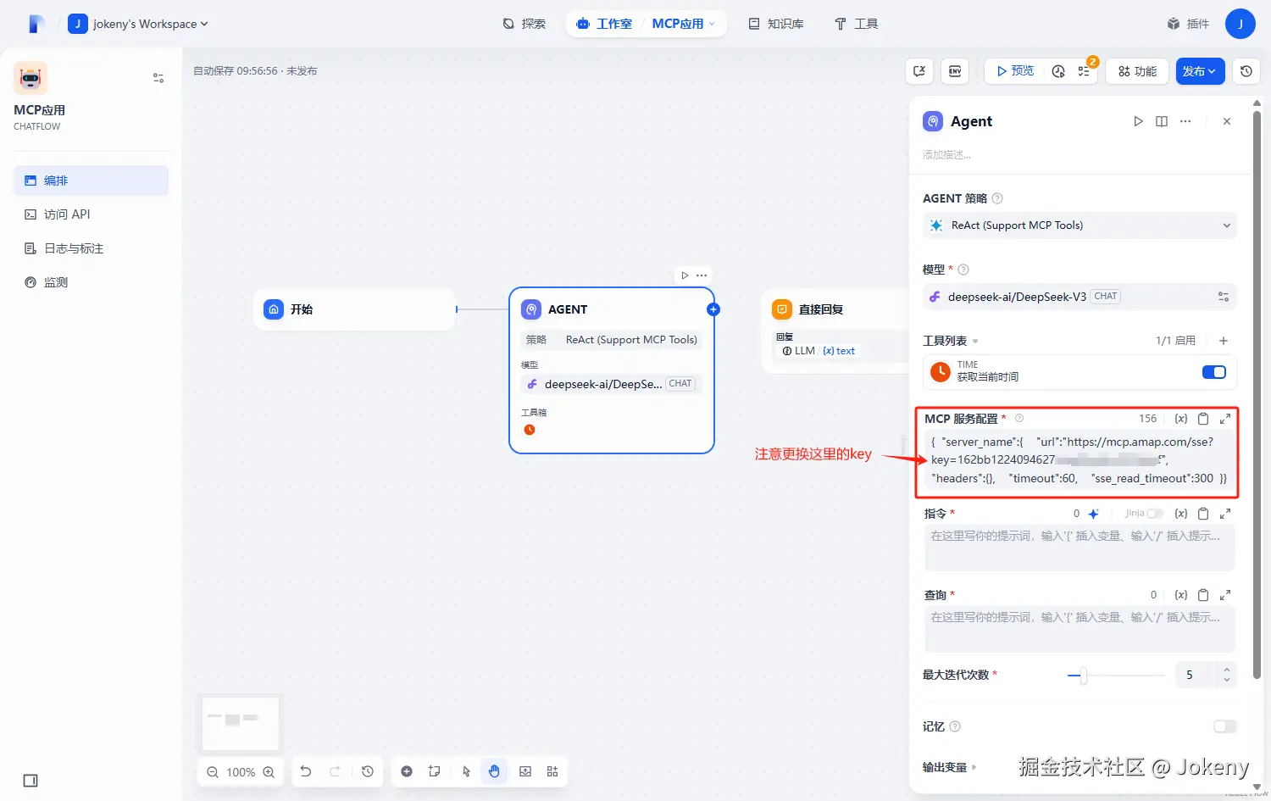The image size is (1271, 801).
Task: Insert a variable in MCP 服务配置
Action: coord(1181,419)
